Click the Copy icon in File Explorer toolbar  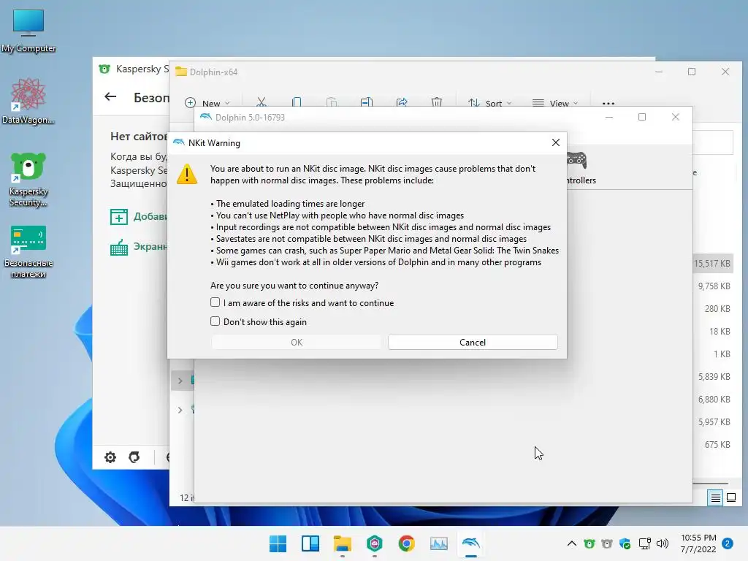[x=297, y=102]
